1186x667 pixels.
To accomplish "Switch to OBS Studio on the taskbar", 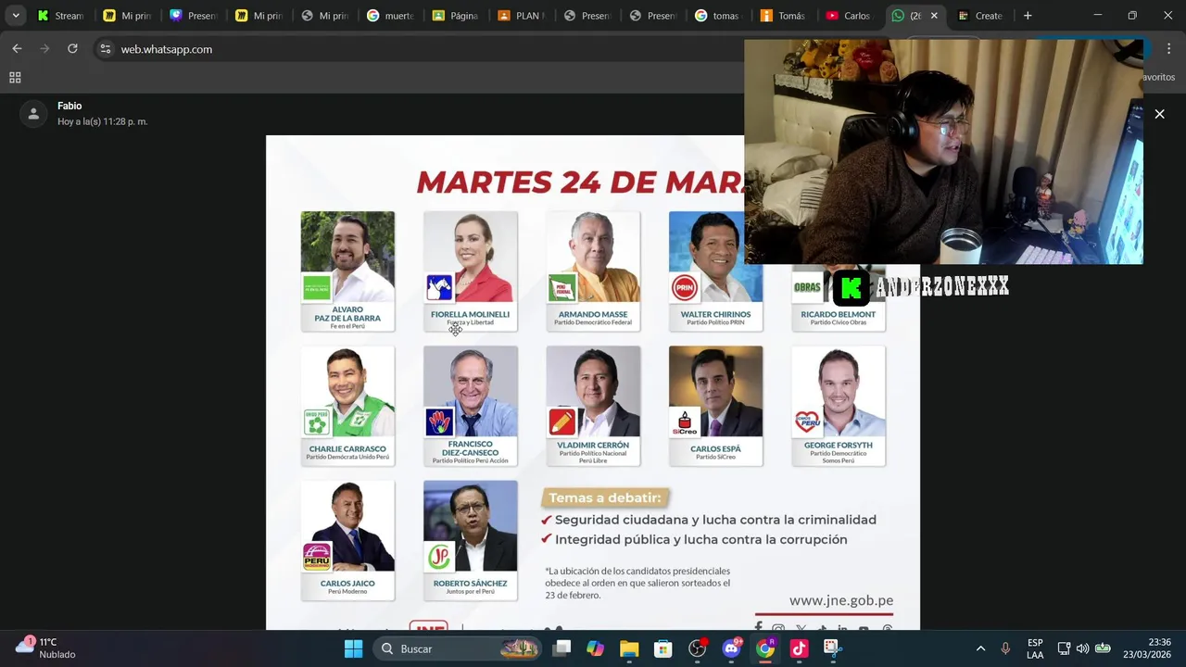I will tap(698, 648).
